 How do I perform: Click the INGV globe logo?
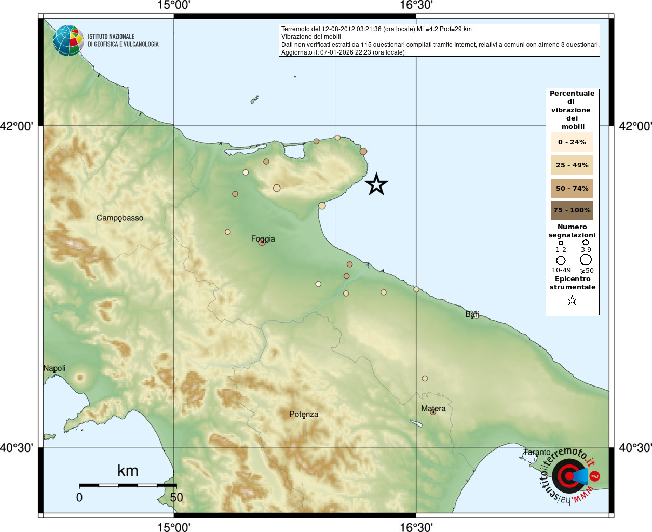pos(68,41)
